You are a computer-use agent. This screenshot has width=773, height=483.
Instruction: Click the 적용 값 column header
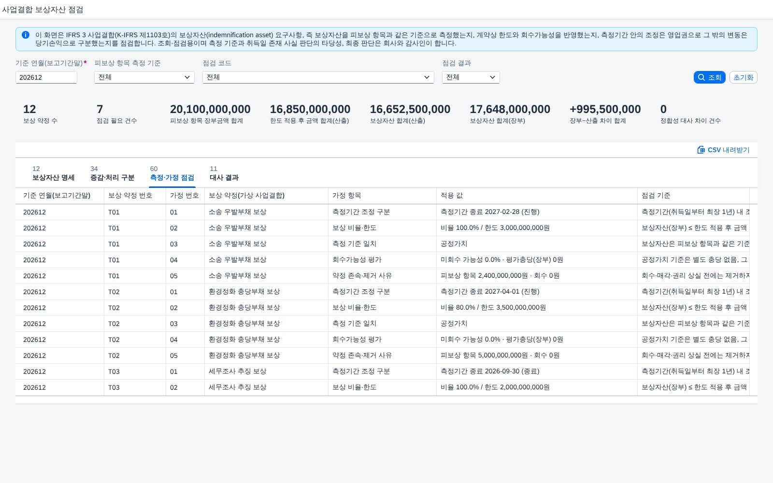[537, 196]
